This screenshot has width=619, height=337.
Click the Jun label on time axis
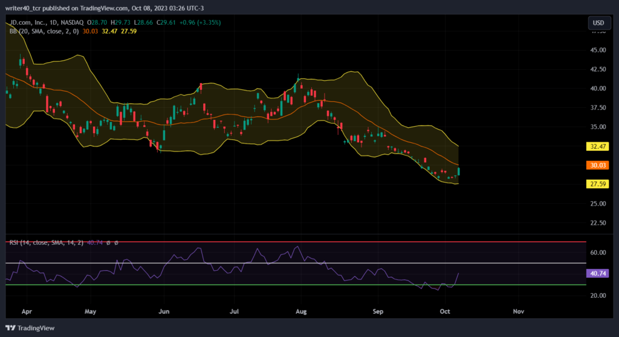coord(164,312)
